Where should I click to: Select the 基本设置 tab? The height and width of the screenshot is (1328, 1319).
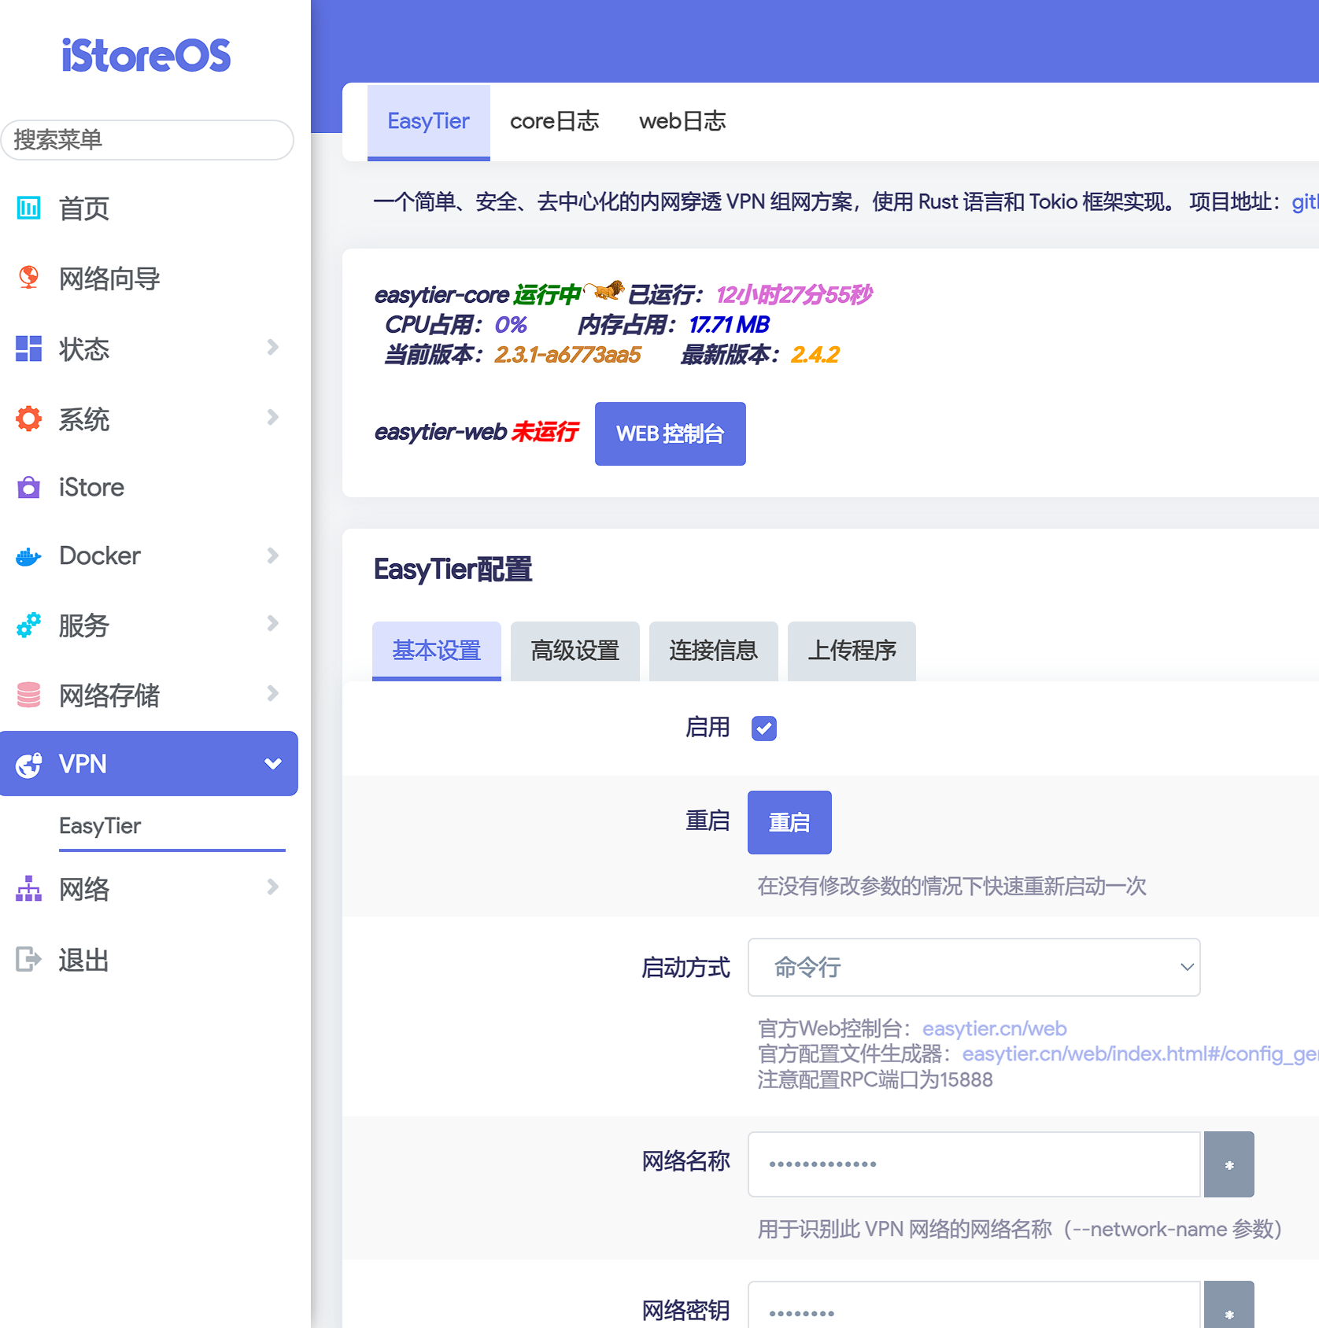click(x=437, y=651)
